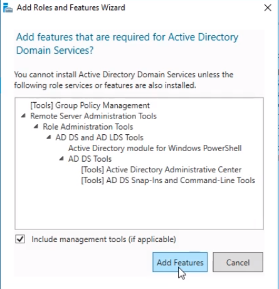The image size is (279, 289).
Task: Select AD DS and AD LDS Tools label
Action: click(x=100, y=137)
